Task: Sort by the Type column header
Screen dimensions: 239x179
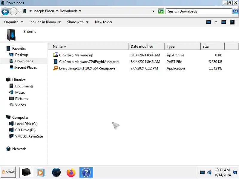Action: [x=183, y=47]
